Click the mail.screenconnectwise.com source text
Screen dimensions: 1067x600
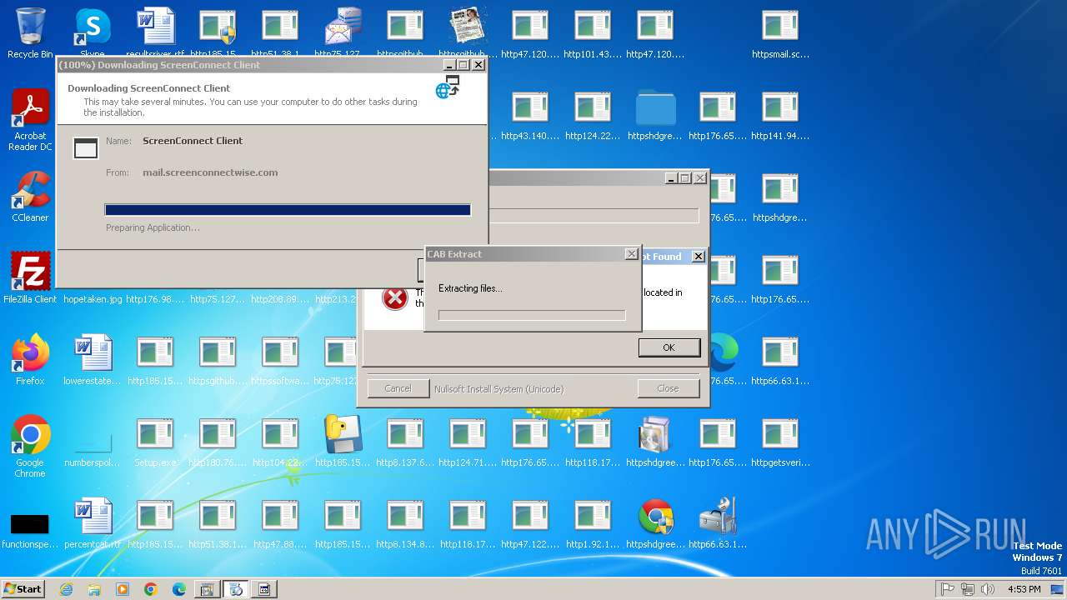click(x=210, y=172)
